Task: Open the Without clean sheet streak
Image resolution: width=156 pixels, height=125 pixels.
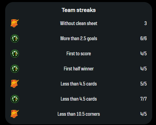Action: 79,23
